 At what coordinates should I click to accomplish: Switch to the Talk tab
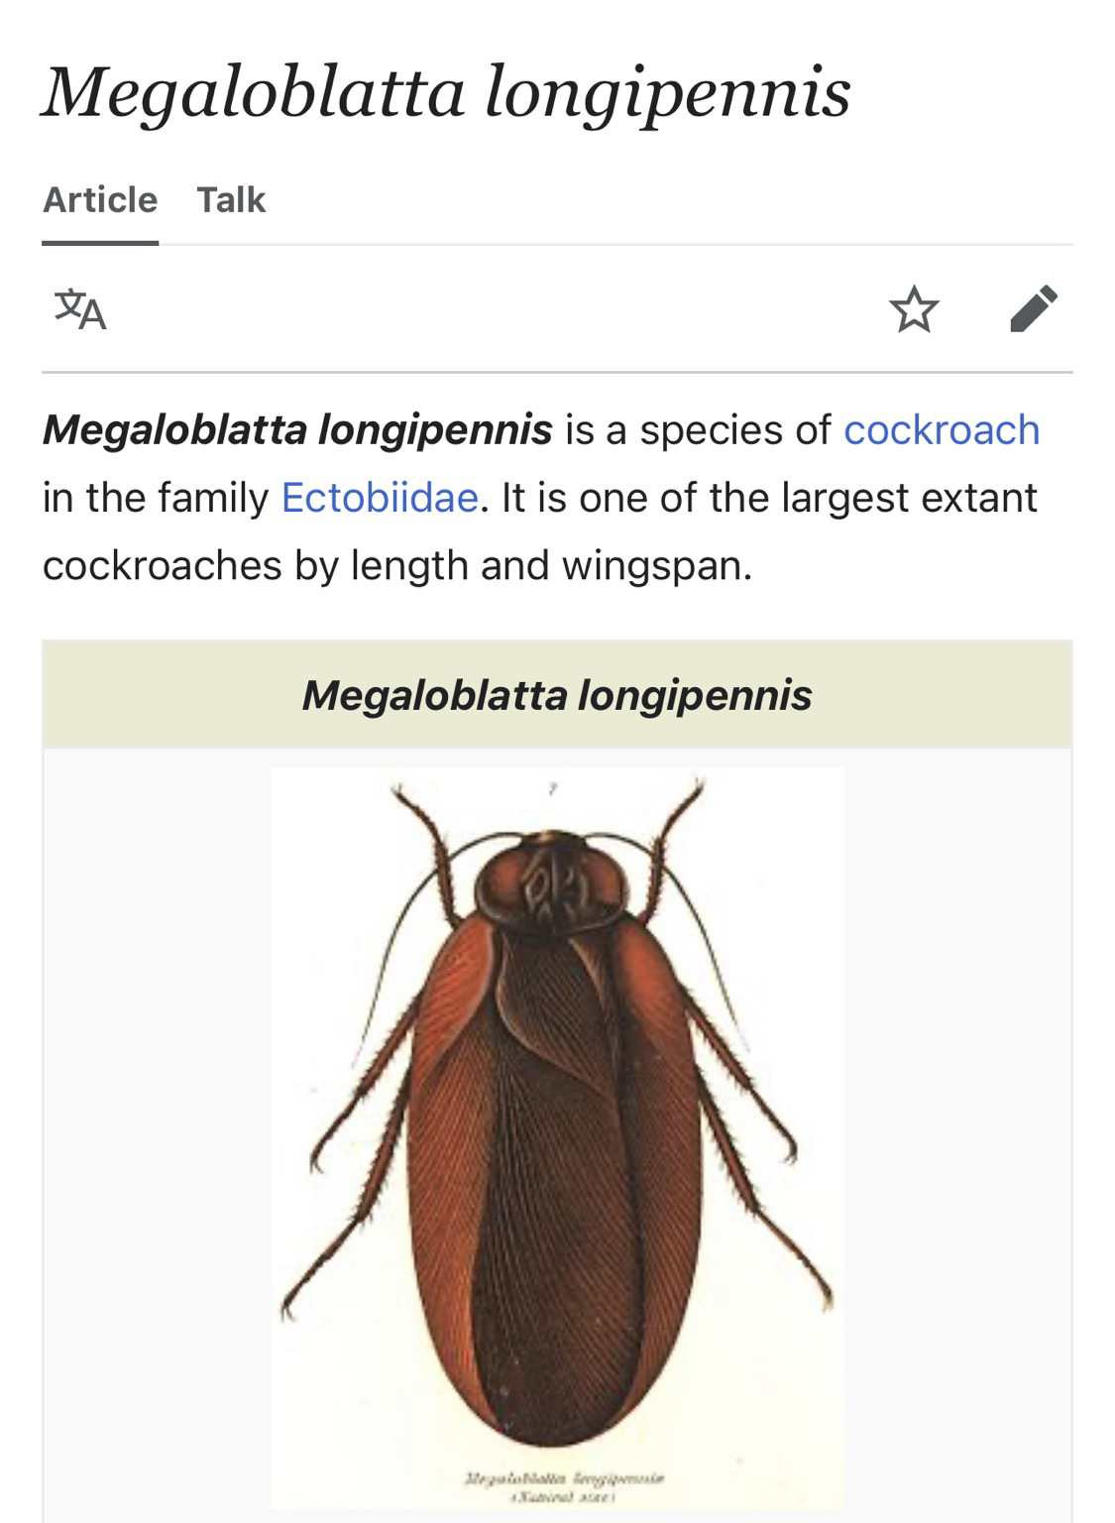[231, 199]
